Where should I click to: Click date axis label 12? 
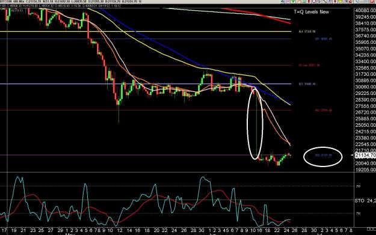pyautogui.click(x=120, y=230)
